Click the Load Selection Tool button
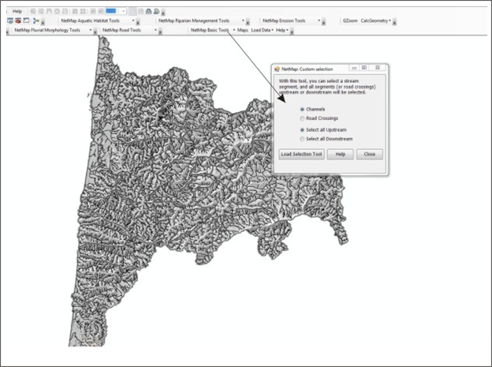The image size is (492, 367). tap(301, 154)
